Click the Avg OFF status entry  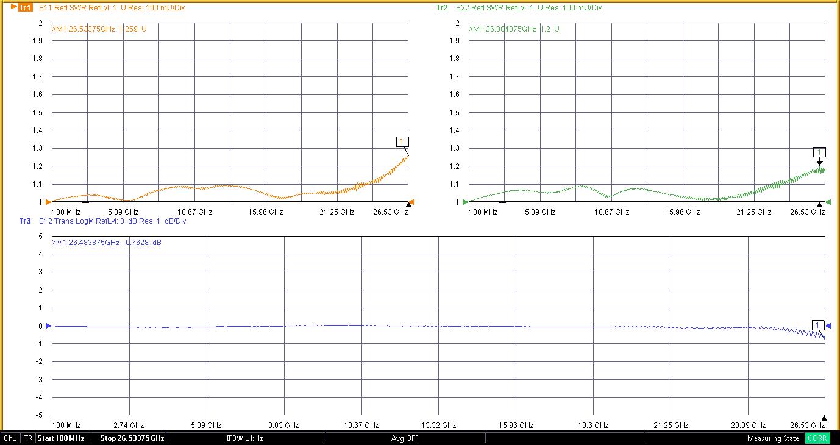[x=405, y=438]
